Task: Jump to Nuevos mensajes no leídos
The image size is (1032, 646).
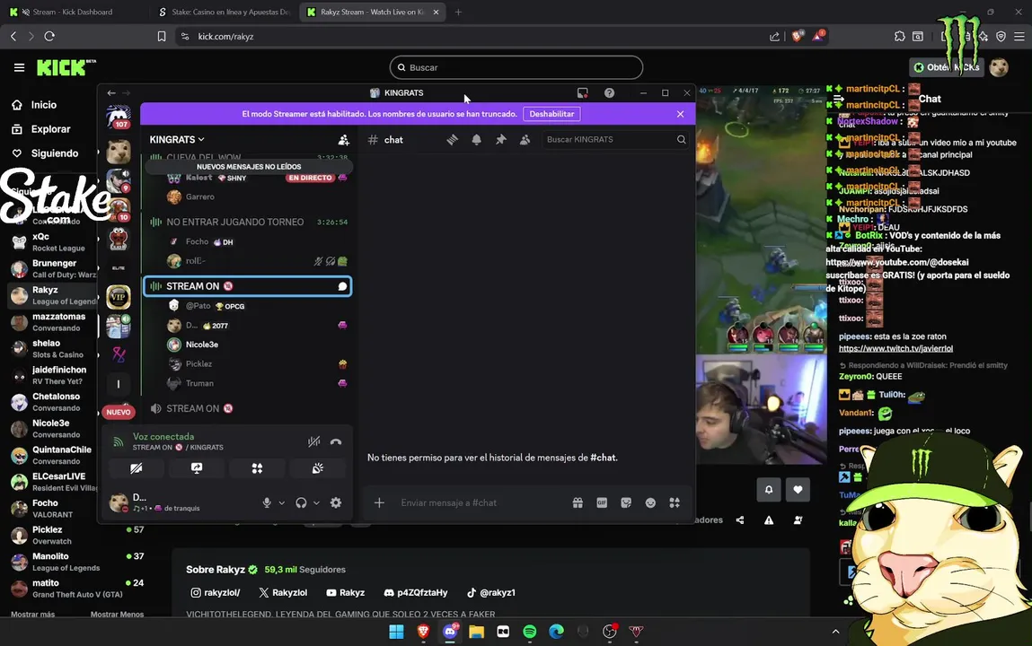Action: [249, 167]
